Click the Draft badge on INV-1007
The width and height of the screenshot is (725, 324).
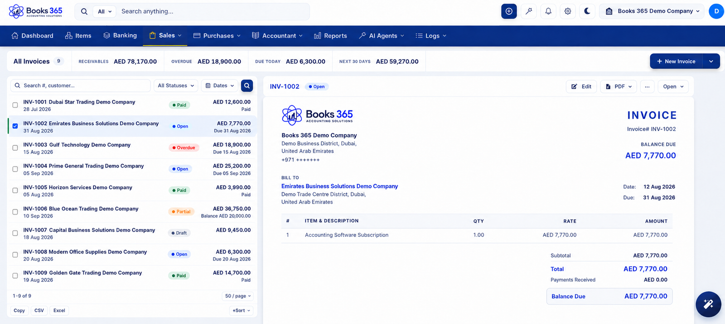point(179,233)
